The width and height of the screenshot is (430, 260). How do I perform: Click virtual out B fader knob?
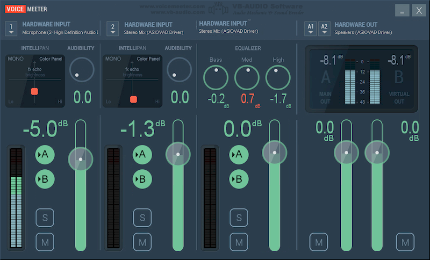pos(377,153)
